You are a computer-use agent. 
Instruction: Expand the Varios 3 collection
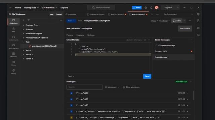tap(23, 59)
